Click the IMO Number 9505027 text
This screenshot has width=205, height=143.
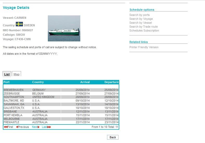point(18,30)
